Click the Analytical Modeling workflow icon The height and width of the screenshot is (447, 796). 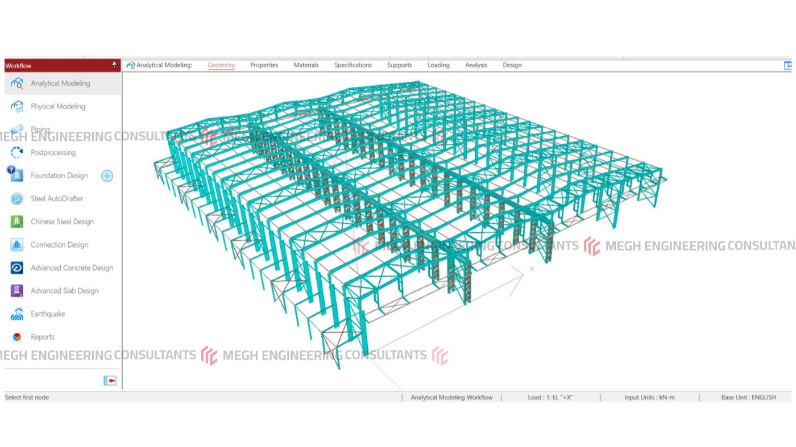(x=17, y=83)
